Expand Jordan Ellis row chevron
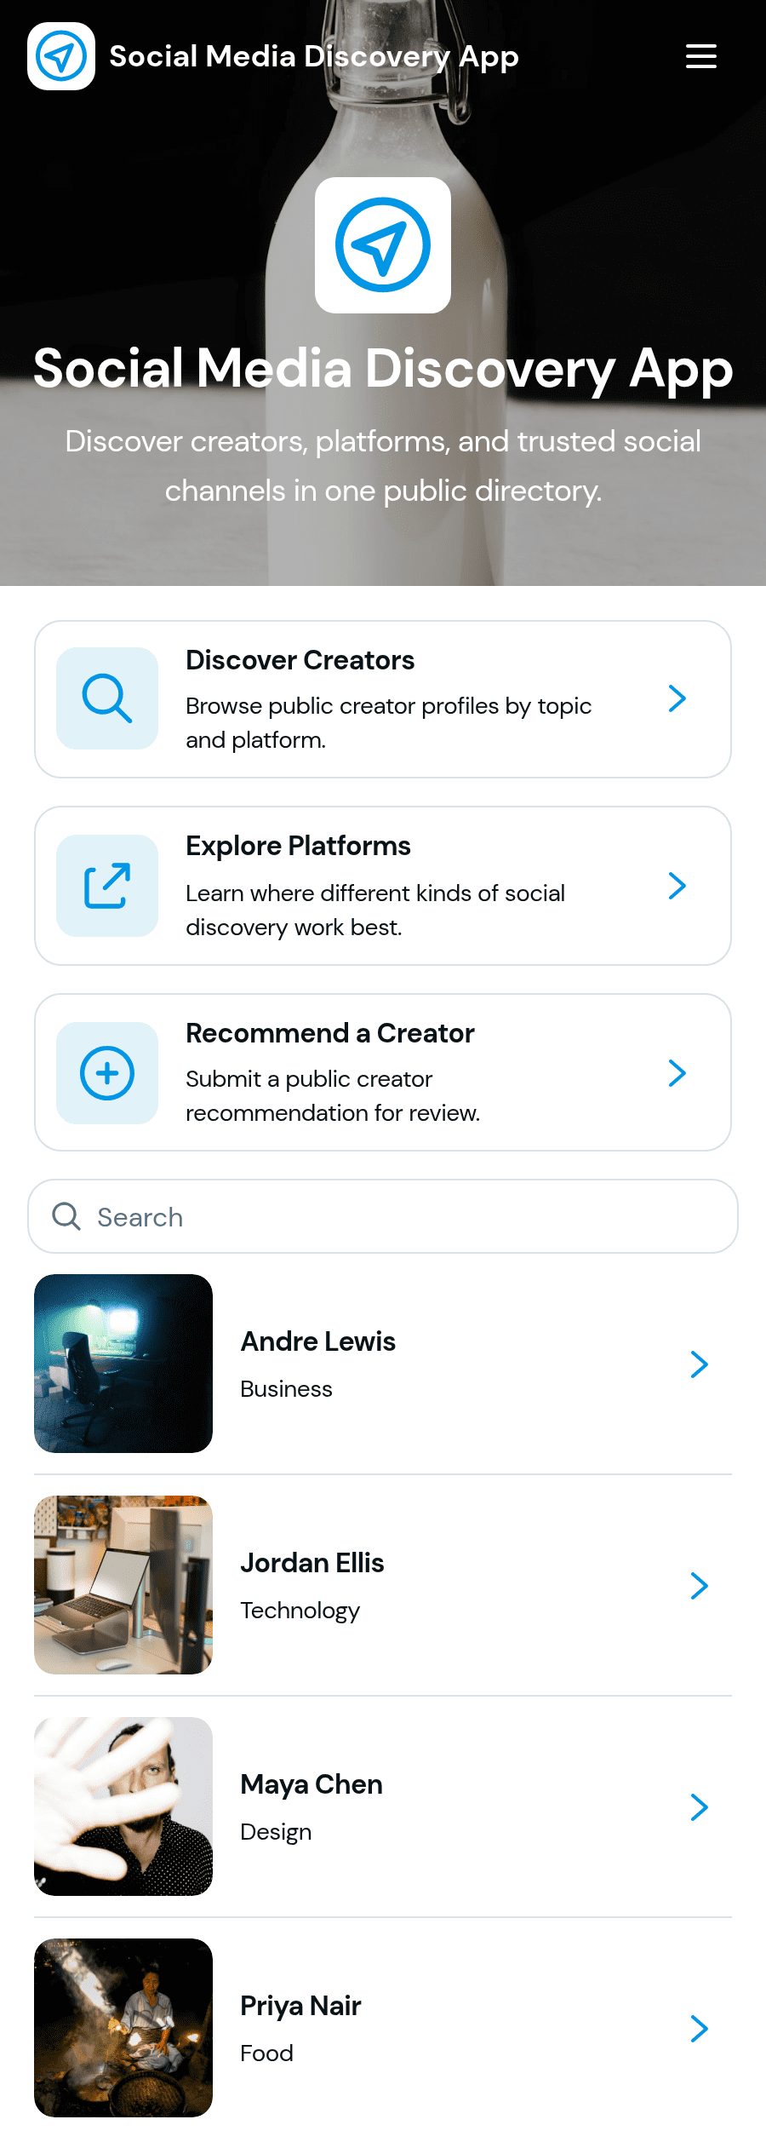The width and height of the screenshot is (766, 2148). (700, 1586)
